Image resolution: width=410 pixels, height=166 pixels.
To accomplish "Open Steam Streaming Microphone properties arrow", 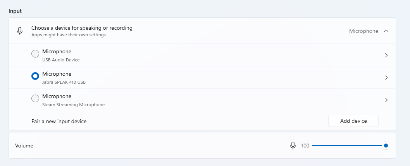I will [386, 100].
